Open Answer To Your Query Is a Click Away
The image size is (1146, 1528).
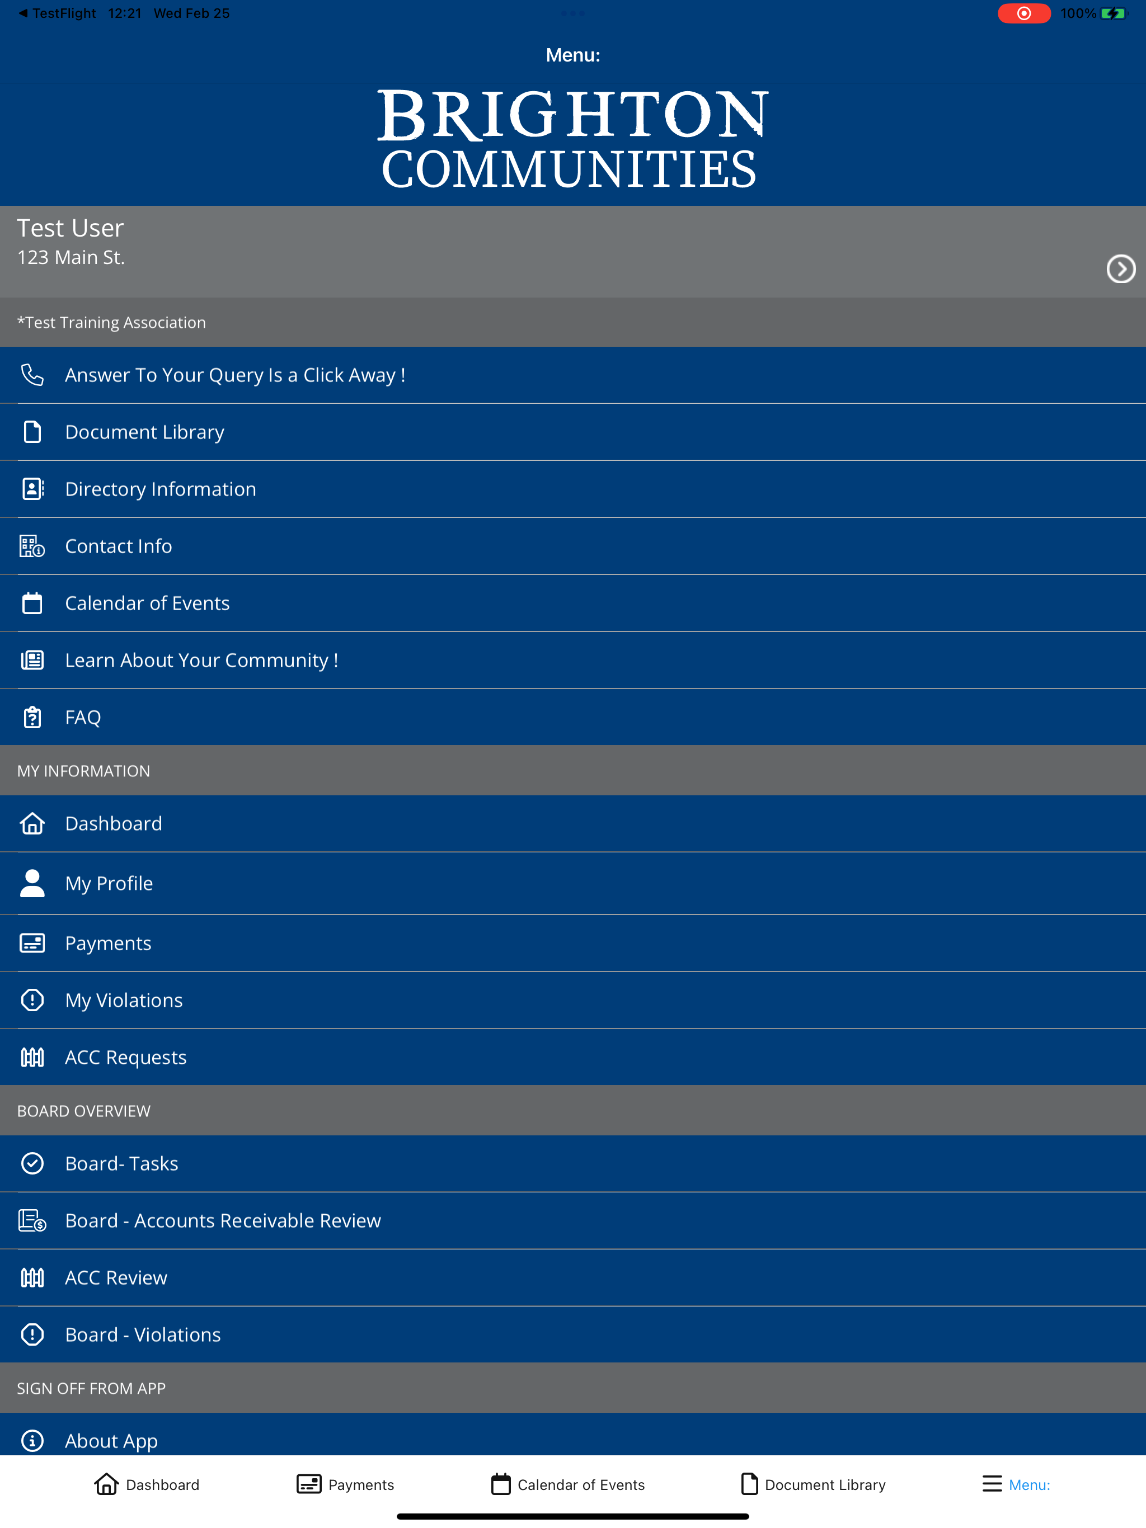(x=573, y=375)
